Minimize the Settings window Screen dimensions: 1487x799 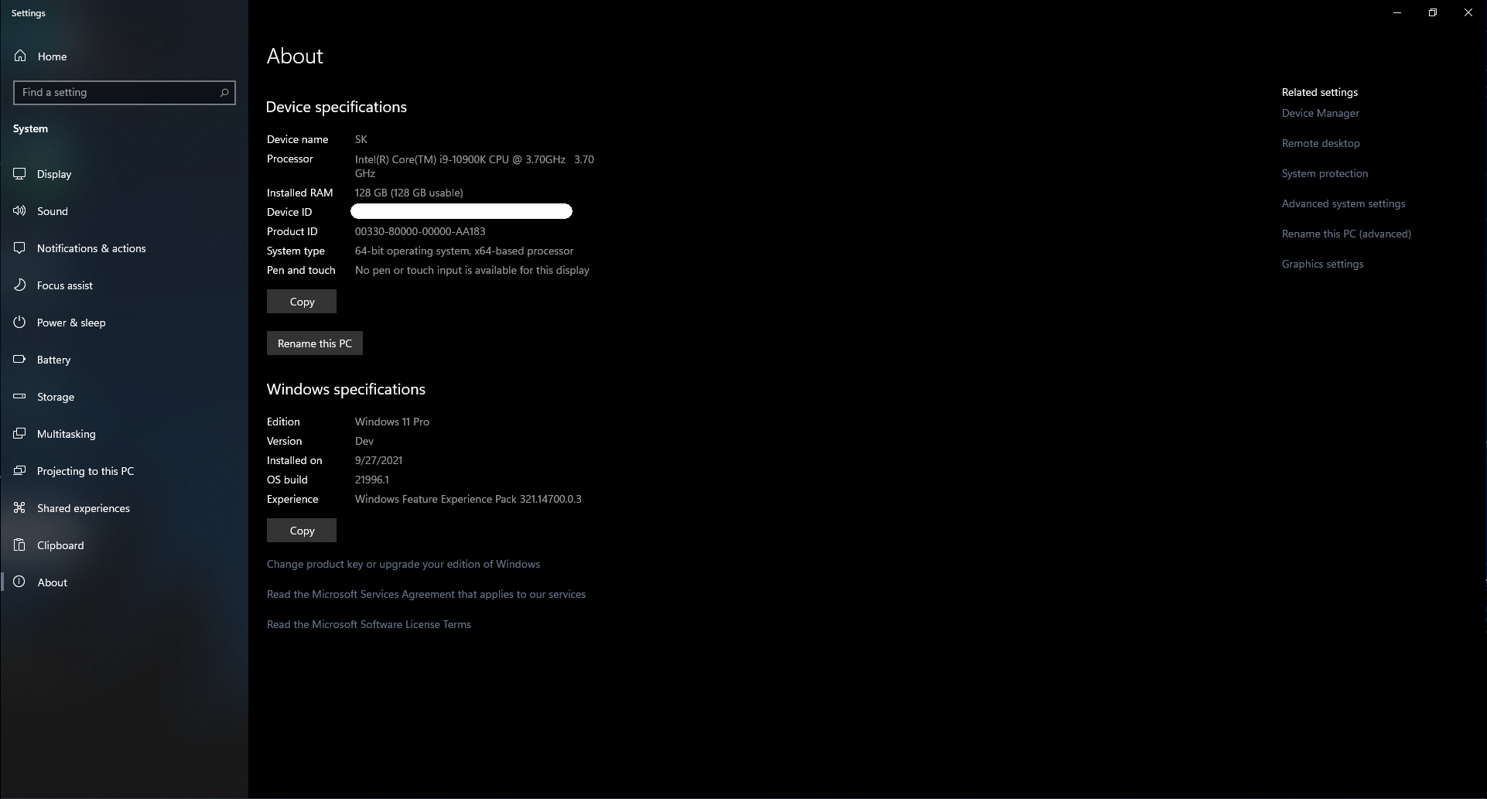[x=1397, y=12]
